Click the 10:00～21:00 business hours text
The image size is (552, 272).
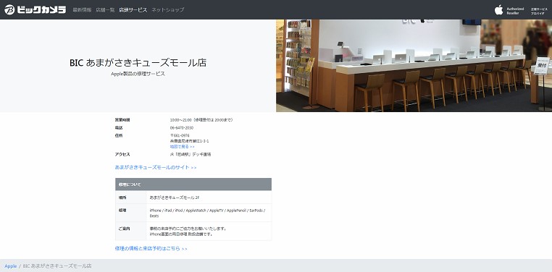(201, 120)
